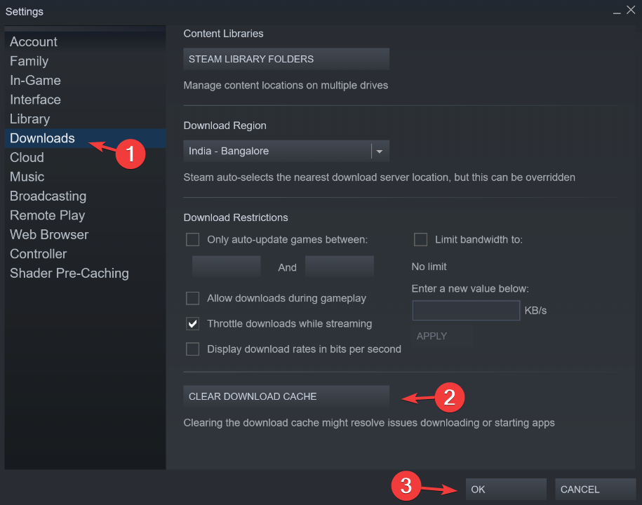Click the Apply bandwidth button
642x505 pixels.
[442, 336]
